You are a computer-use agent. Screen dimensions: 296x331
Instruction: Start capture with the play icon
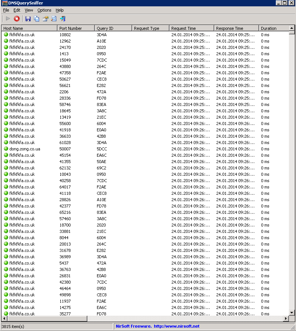pos(8,19)
